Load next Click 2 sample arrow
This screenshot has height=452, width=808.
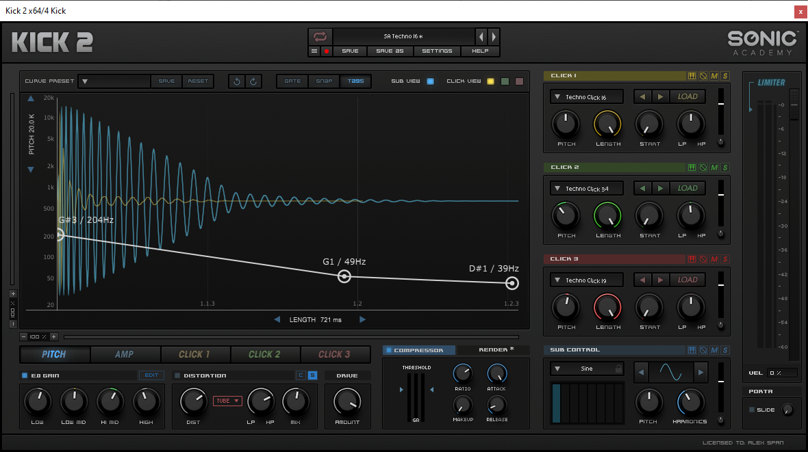[661, 189]
